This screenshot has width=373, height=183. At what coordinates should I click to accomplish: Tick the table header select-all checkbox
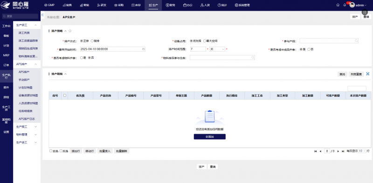coord(65,95)
